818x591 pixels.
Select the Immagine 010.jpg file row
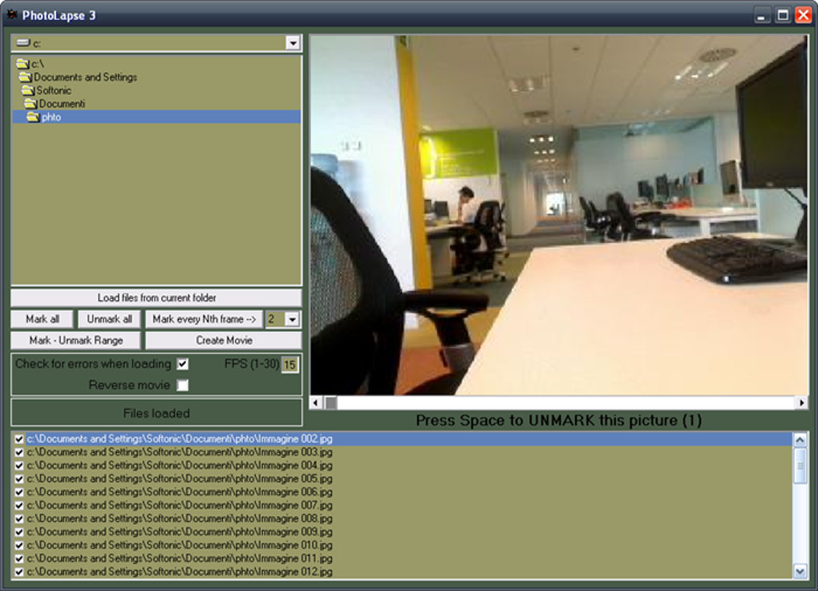(403, 545)
